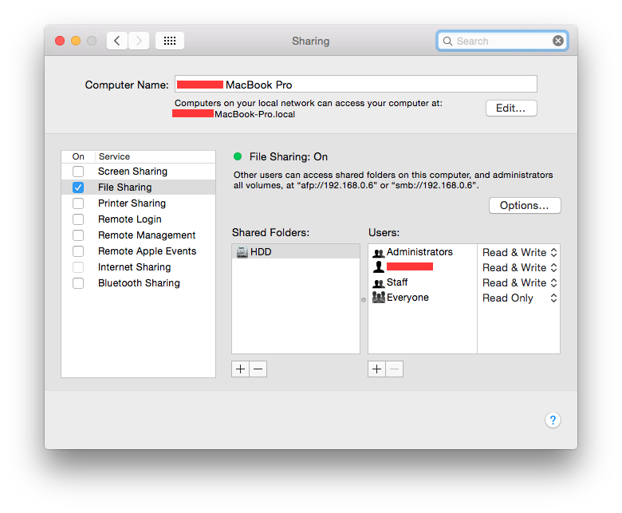Viewport: 622px width, 513px height.
Task: Select the Administrators user row
Action: point(423,252)
